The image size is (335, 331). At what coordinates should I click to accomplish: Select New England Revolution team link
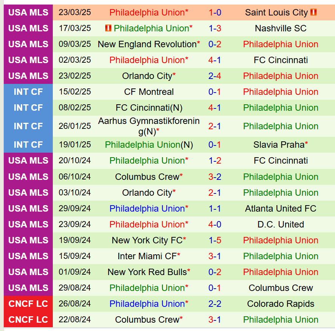click(147, 44)
